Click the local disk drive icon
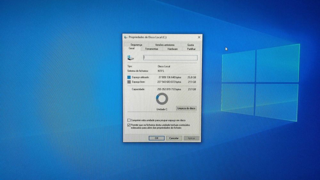 [131, 58]
